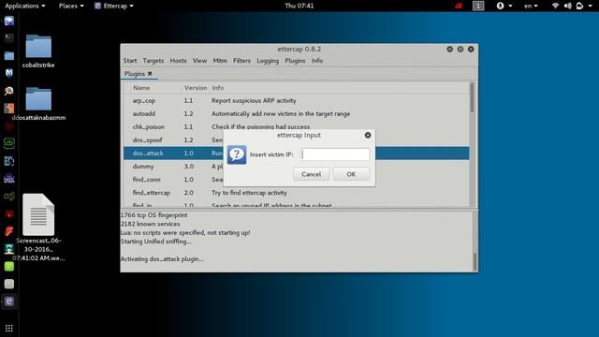Screen dimensions: 599x337
Task: Open the Mitm menu
Action: tap(220, 61)
